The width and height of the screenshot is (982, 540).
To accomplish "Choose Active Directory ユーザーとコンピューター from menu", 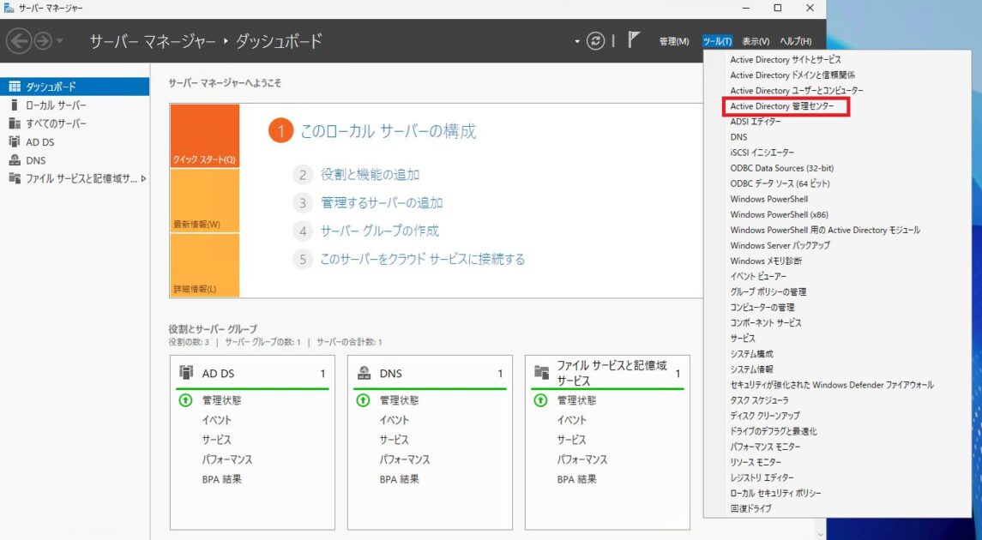I will click(797, 91).
